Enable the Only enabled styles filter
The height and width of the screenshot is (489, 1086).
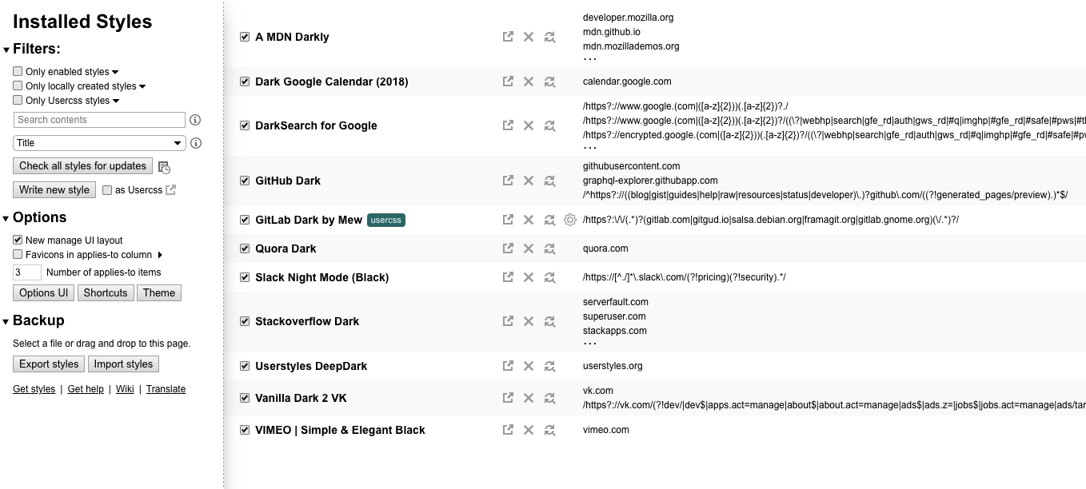pyautogui.click(x=17, y=71)
